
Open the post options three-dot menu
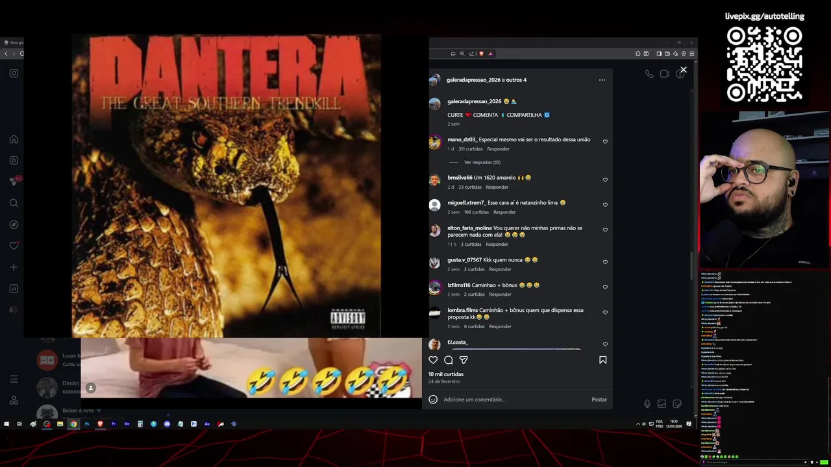(x=602, y=80)
